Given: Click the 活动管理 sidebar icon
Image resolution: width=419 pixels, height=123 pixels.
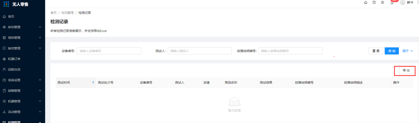Looking at the screenshot, I should [x=4, y=112].
